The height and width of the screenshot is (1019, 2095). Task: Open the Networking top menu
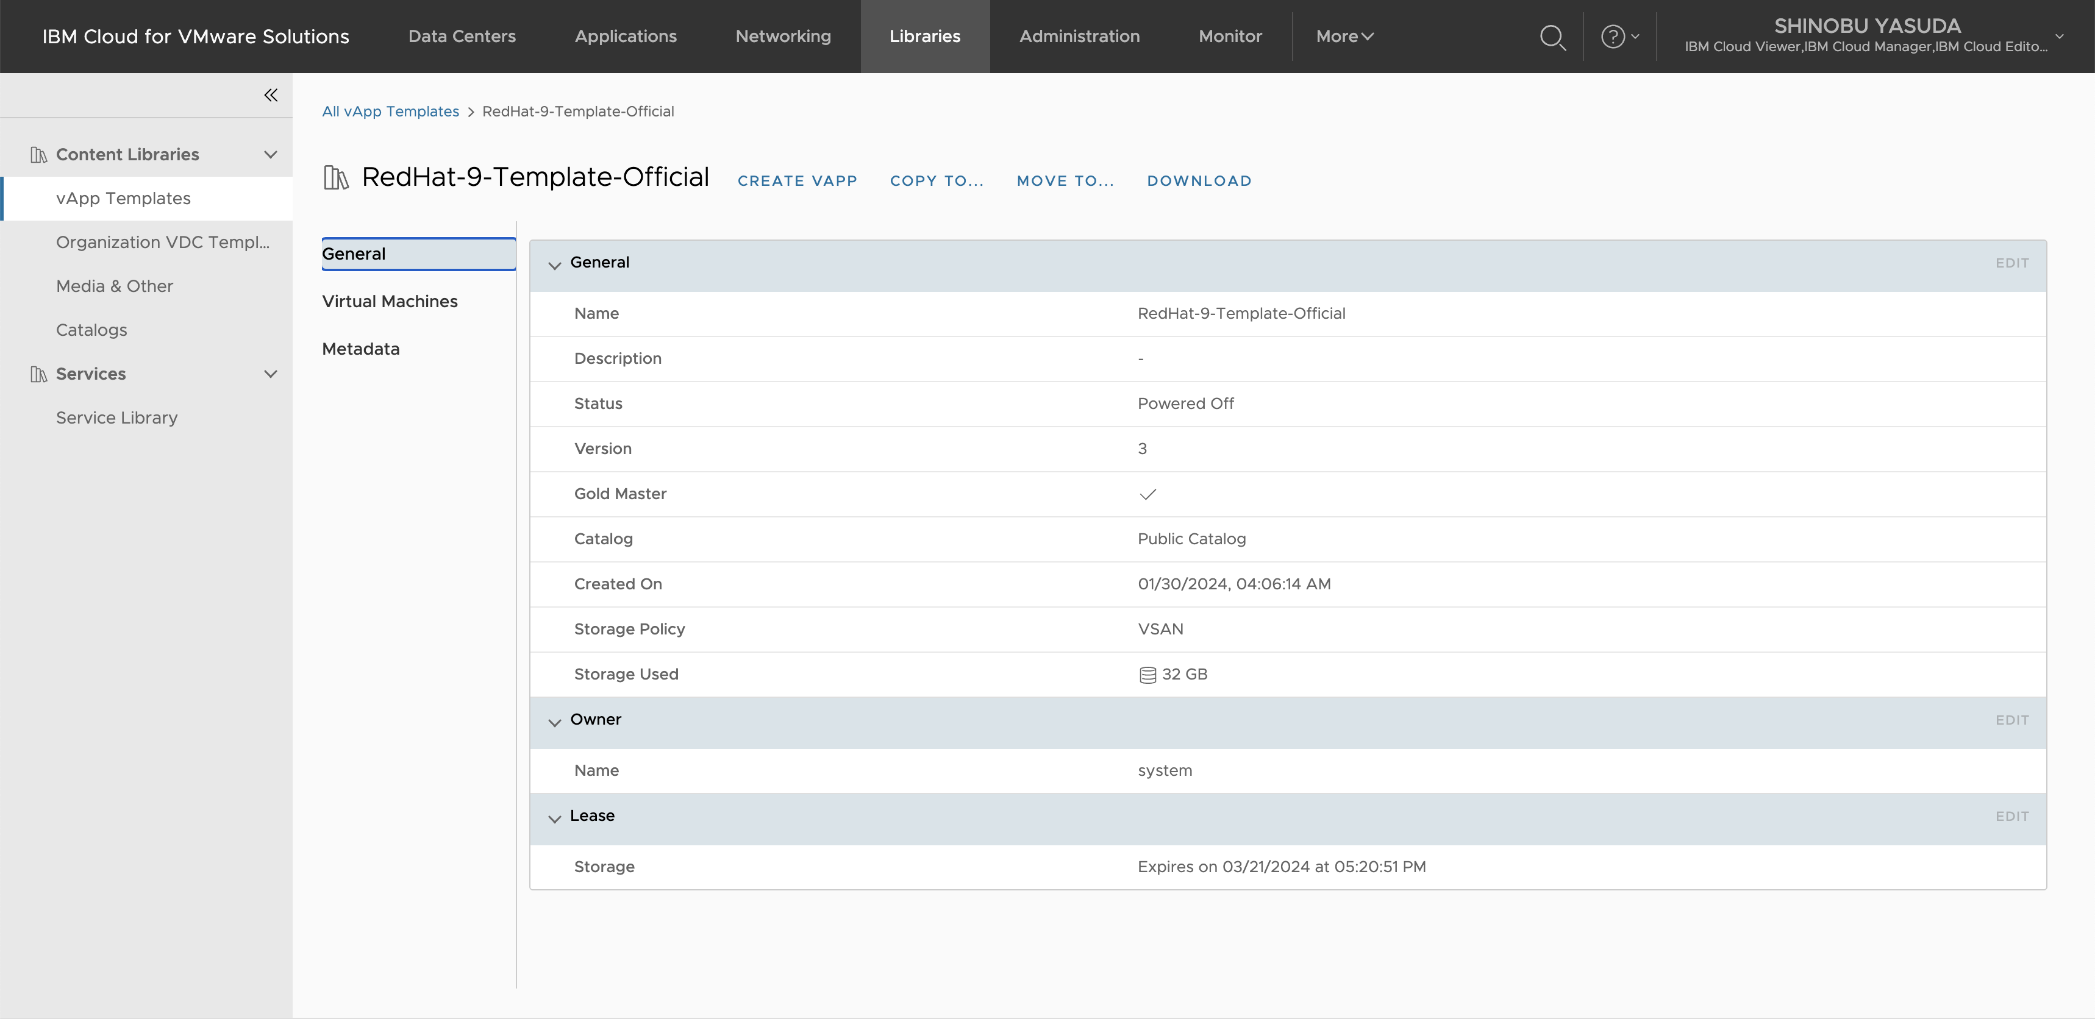point(782,37)
